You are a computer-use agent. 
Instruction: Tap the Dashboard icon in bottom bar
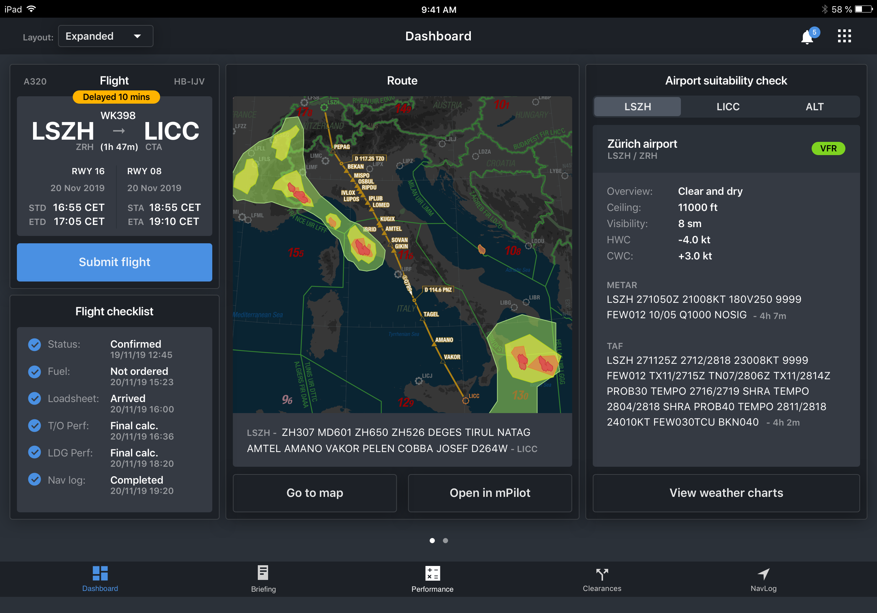100,573
